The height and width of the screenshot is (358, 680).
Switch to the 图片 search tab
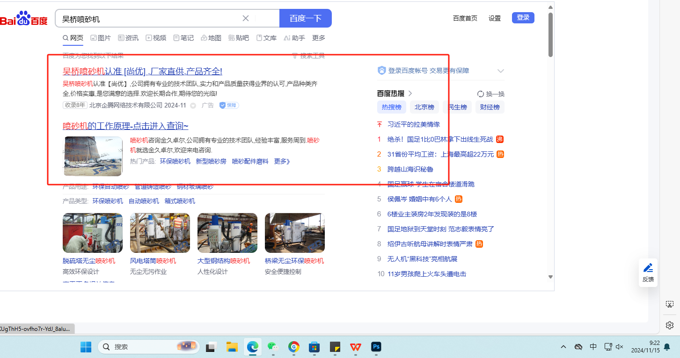tap(101, 38)
